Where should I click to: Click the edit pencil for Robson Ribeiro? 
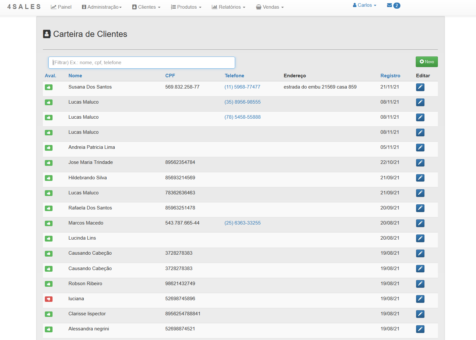[420, 284]
